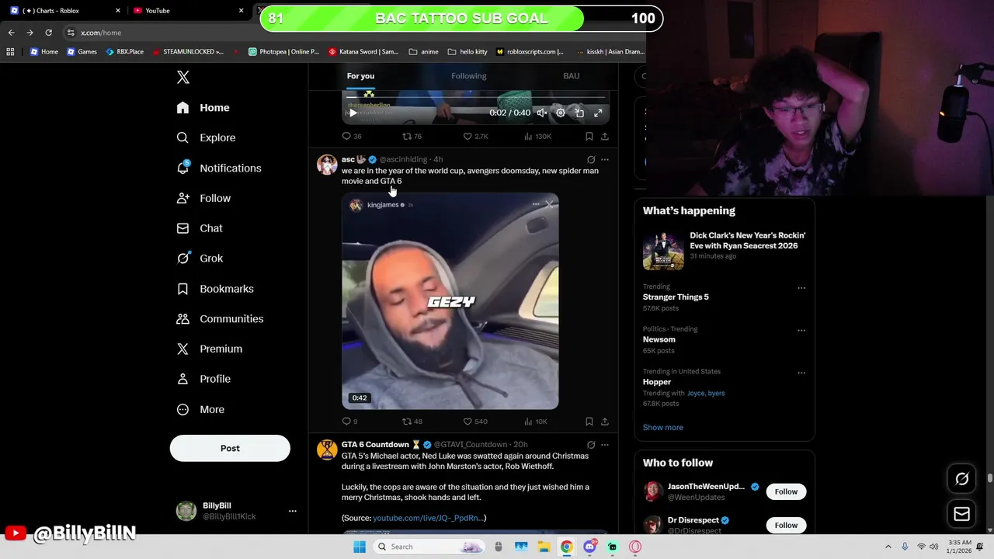The height and width of the screenshot is (559, 994).
Task: Open Premium in the sidebar
Action: click(210, 349)
